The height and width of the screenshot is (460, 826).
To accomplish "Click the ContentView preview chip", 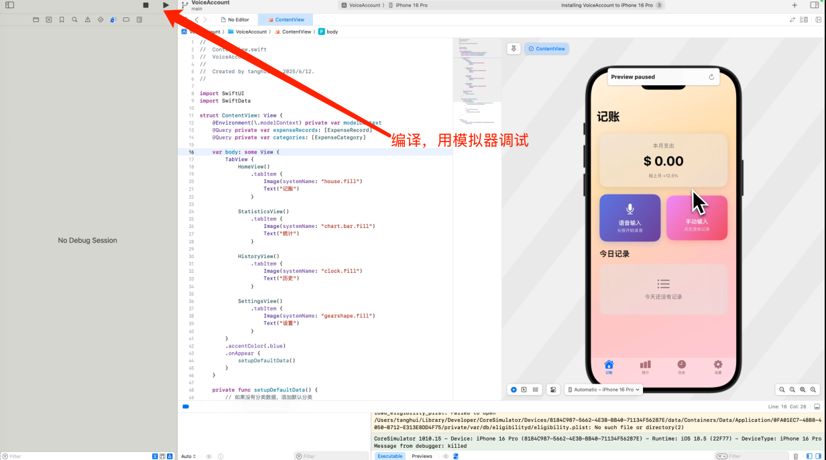I will point(546,49).
